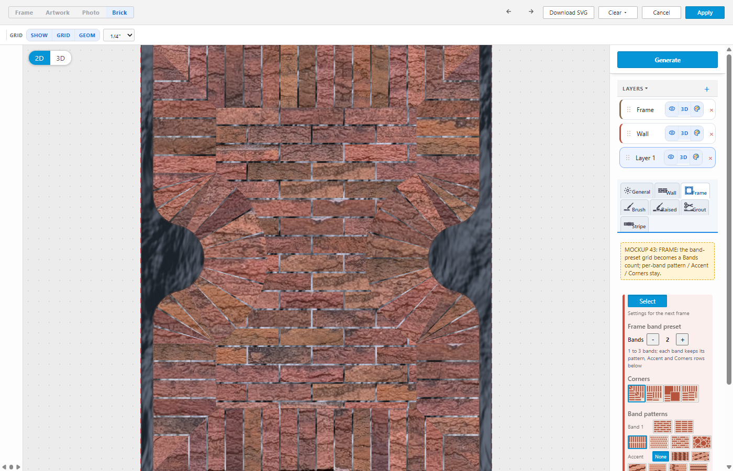Hide Layer 1 with its eye icon
This screenshot has width=733, height=471.
[x=671, y=157]
